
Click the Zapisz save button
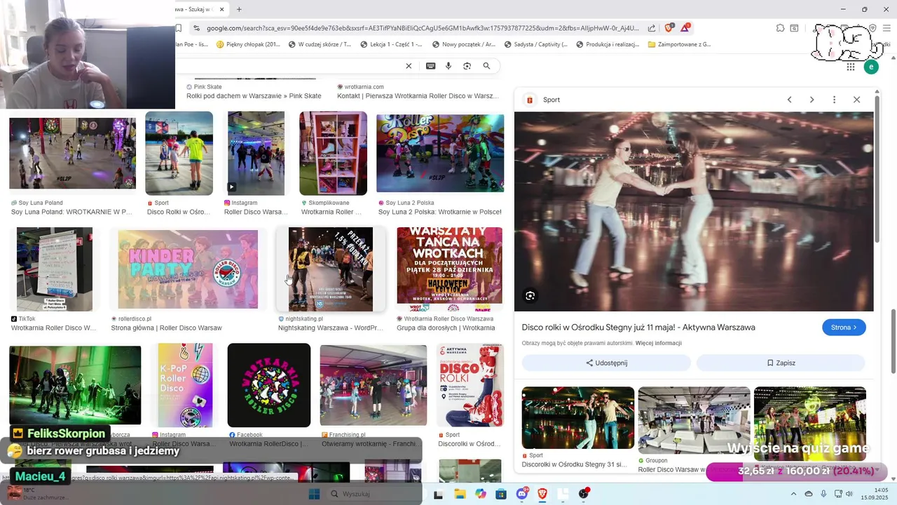(781, 363)
